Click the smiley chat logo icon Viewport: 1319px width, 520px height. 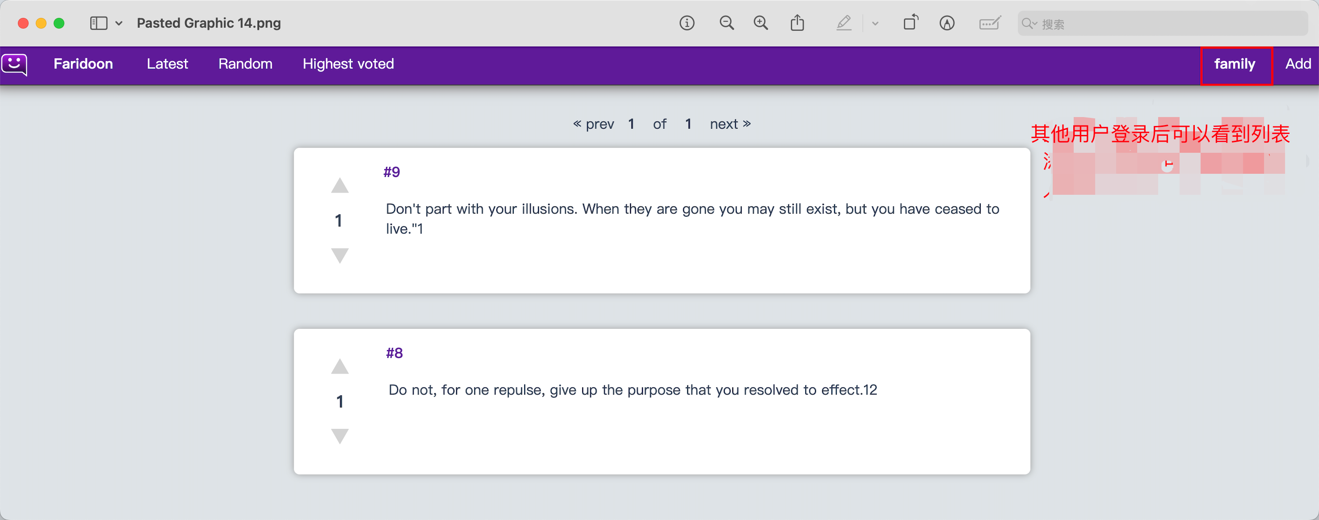(x=14, y=65)
